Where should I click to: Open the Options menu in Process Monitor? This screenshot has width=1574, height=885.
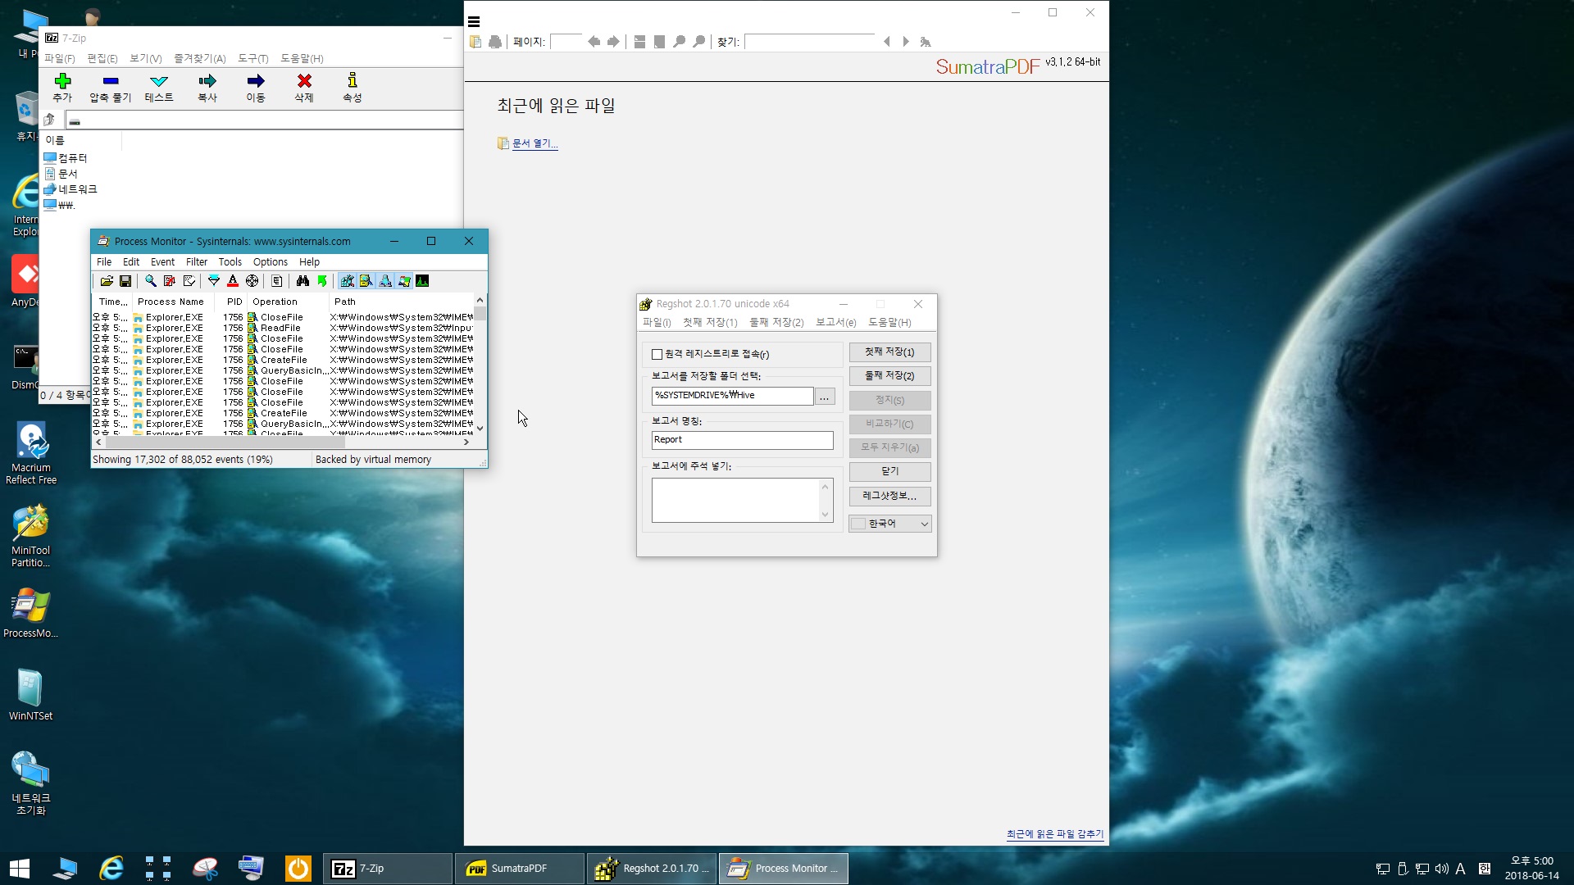(271, 262)
